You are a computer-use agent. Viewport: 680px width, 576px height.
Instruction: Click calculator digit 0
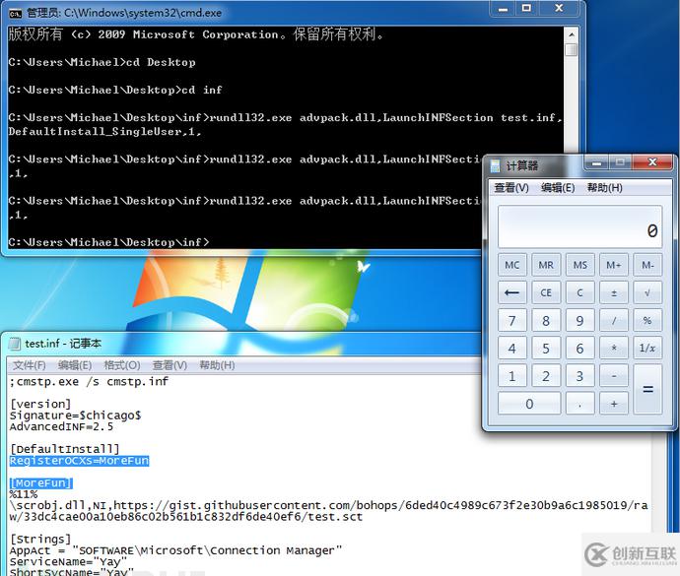click(x=529, y=404)
